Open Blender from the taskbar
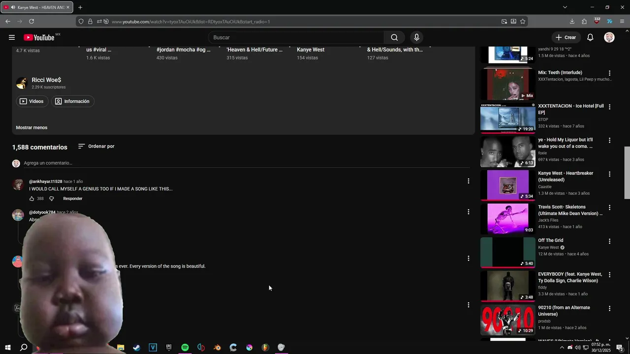Screen dimensions: 630x354 pos(217,348)
